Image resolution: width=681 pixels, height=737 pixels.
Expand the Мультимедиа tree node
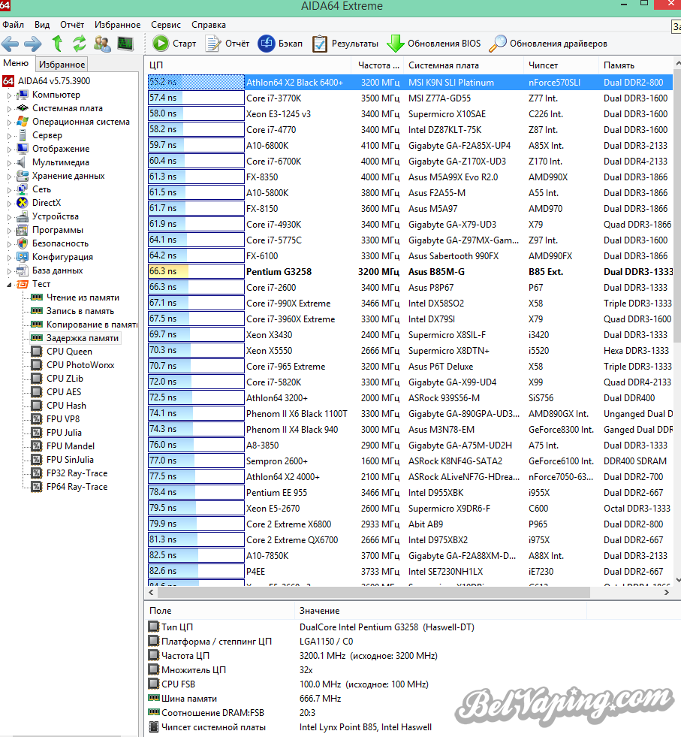click(9, 162)
